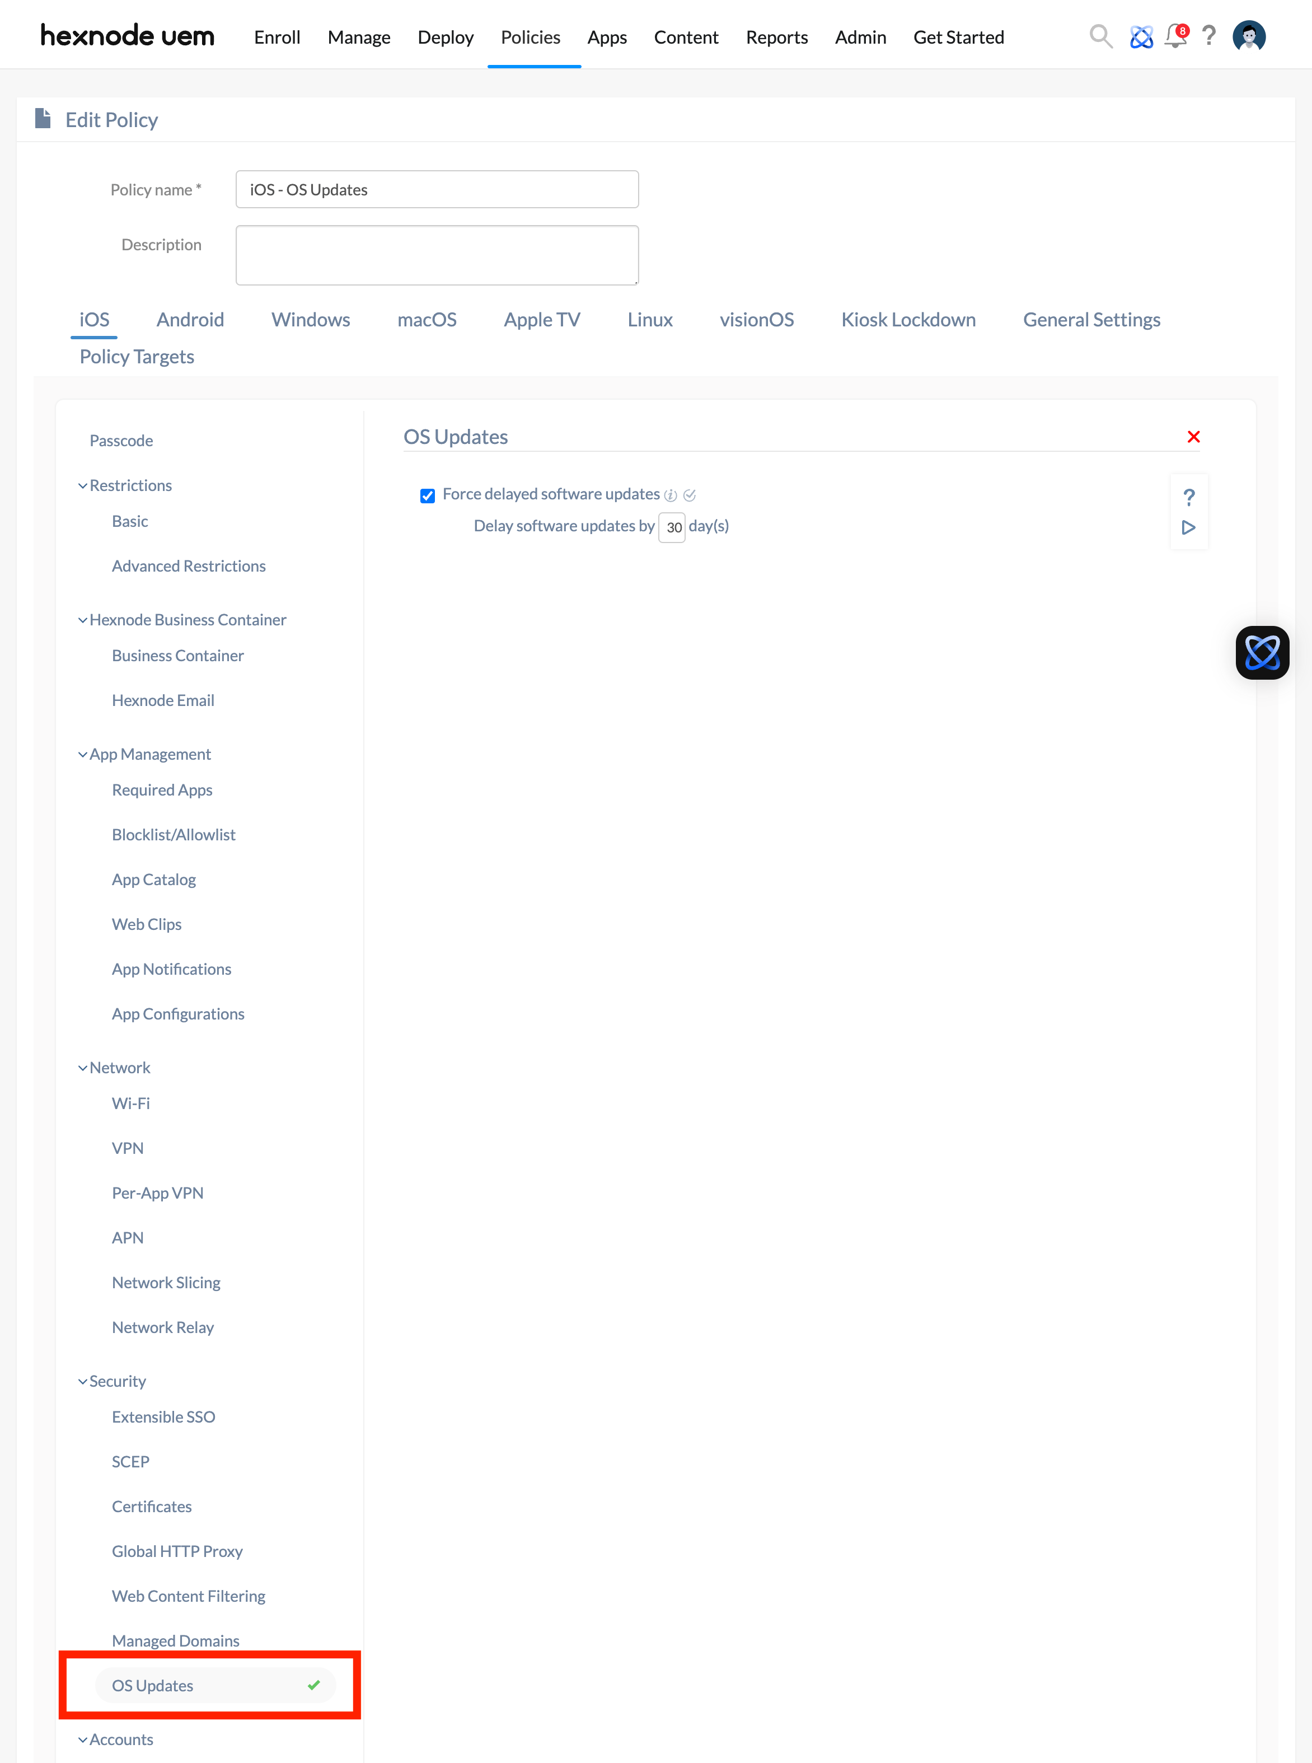
Task: Switch to the Windows tab
Action: [311, 320]
